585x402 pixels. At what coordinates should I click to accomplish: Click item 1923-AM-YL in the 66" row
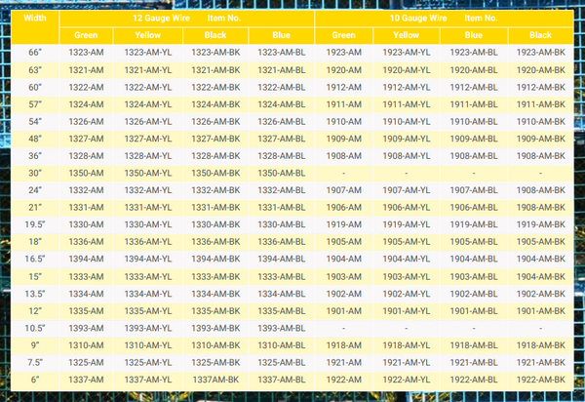click(x=407, y=53)
